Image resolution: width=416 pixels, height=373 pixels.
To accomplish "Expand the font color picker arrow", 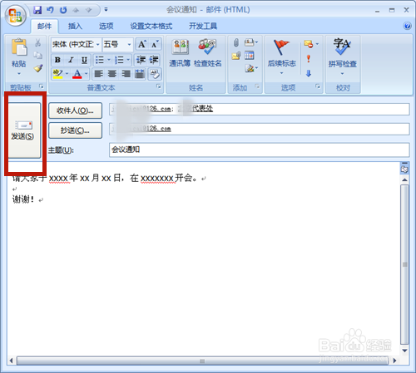I will pos(87,74).
